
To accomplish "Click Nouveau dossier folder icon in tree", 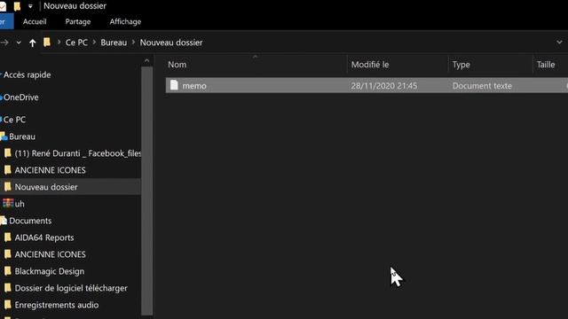I will coord(8,187).
